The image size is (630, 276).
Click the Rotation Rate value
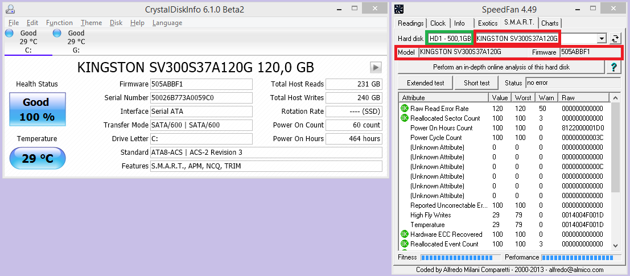click(x=353, y=112)
